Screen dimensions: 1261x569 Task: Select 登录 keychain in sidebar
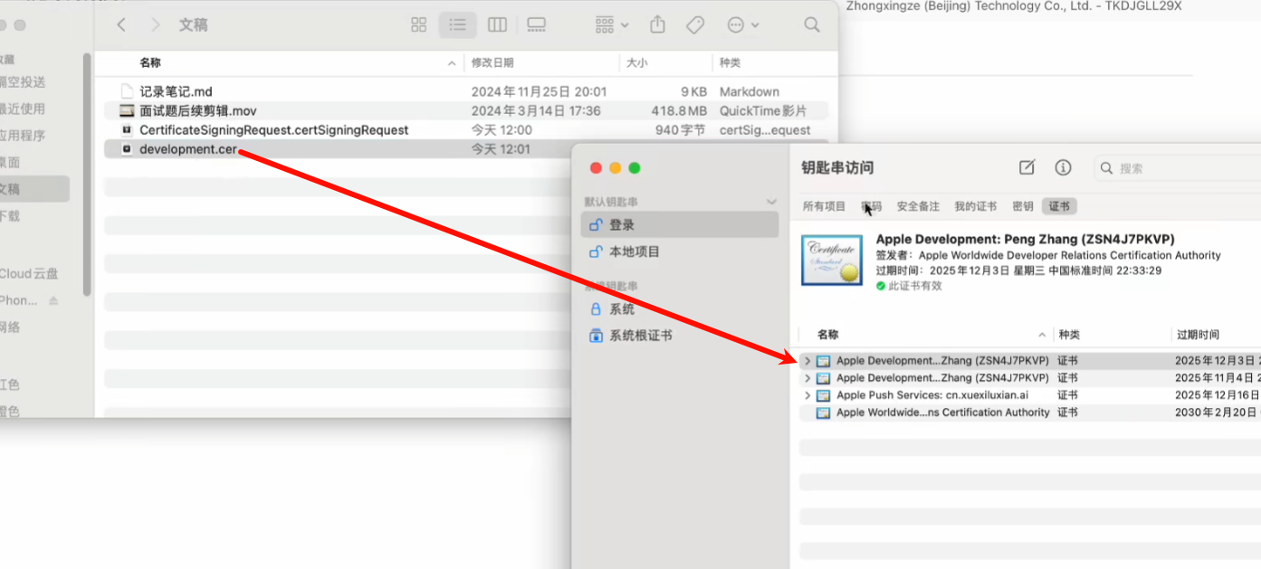point(680,225)
